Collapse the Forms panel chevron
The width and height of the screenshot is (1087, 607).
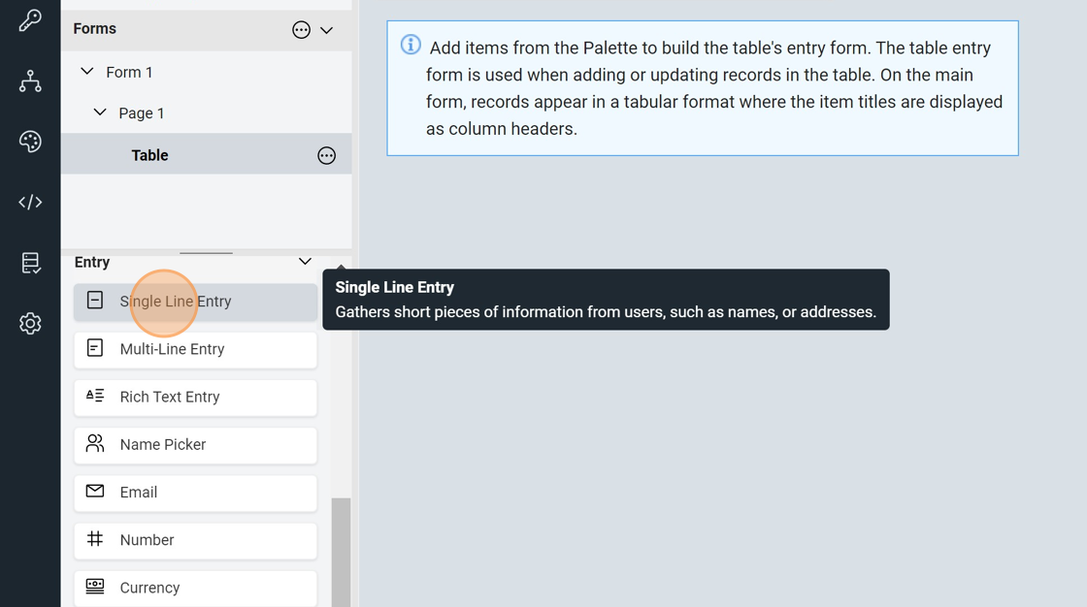(327, 30)
